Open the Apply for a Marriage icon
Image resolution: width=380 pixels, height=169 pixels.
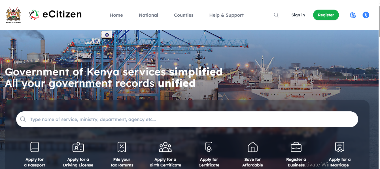coord(339,147)
